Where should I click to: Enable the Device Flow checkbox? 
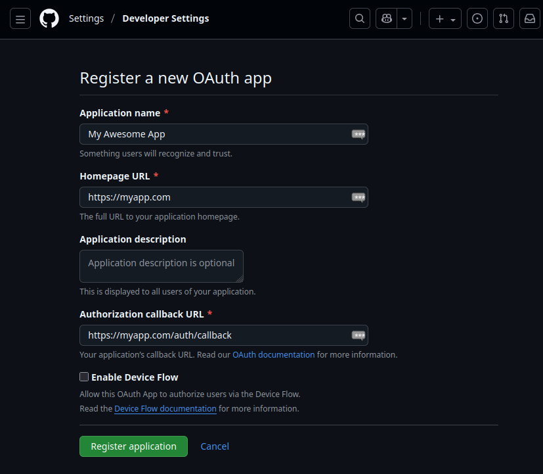point(84,377)
